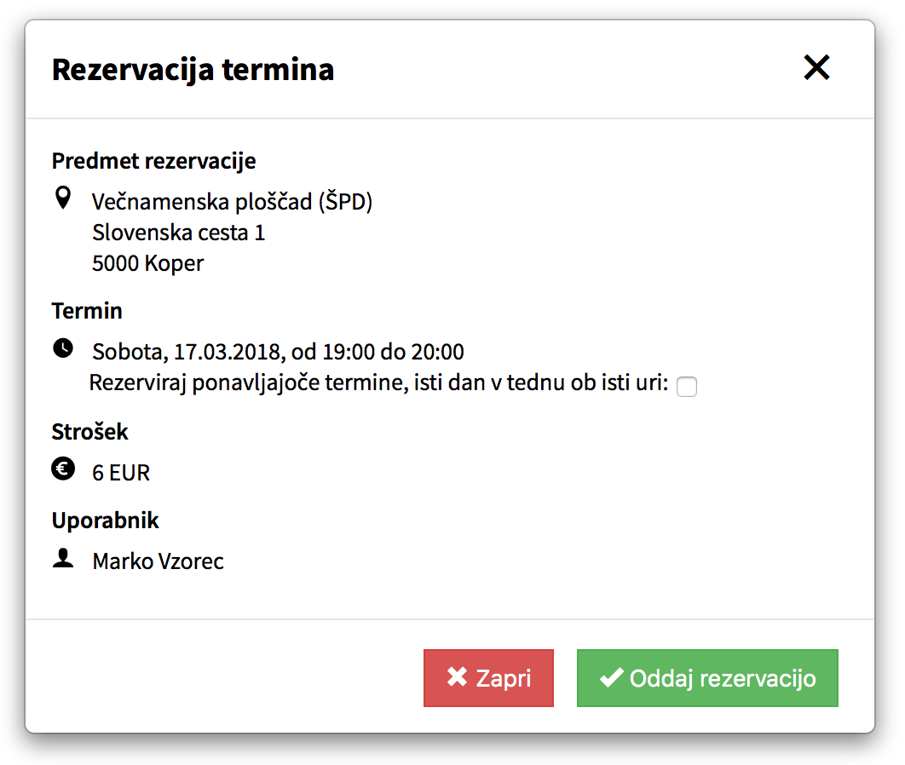Click the Strošek section heading

(x=89, y=432)
